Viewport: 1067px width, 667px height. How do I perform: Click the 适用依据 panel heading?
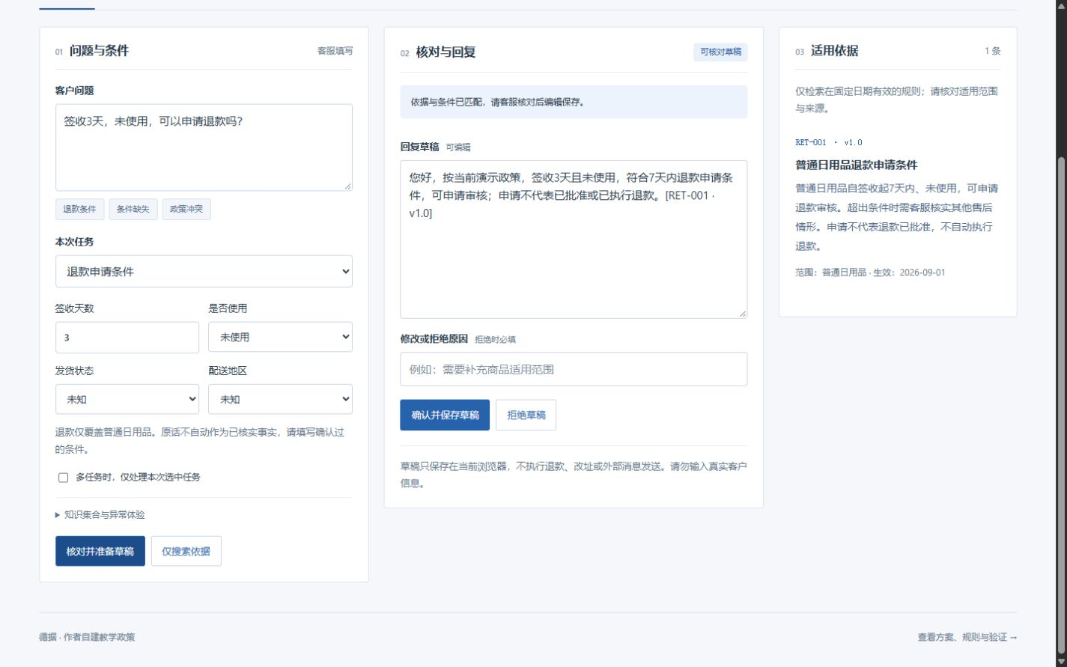pyautogui.click(x=835, y=51)
